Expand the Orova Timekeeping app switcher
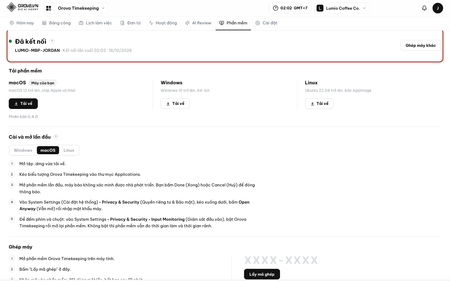Screen dimensions: 450x281 [x=81, y=8]
